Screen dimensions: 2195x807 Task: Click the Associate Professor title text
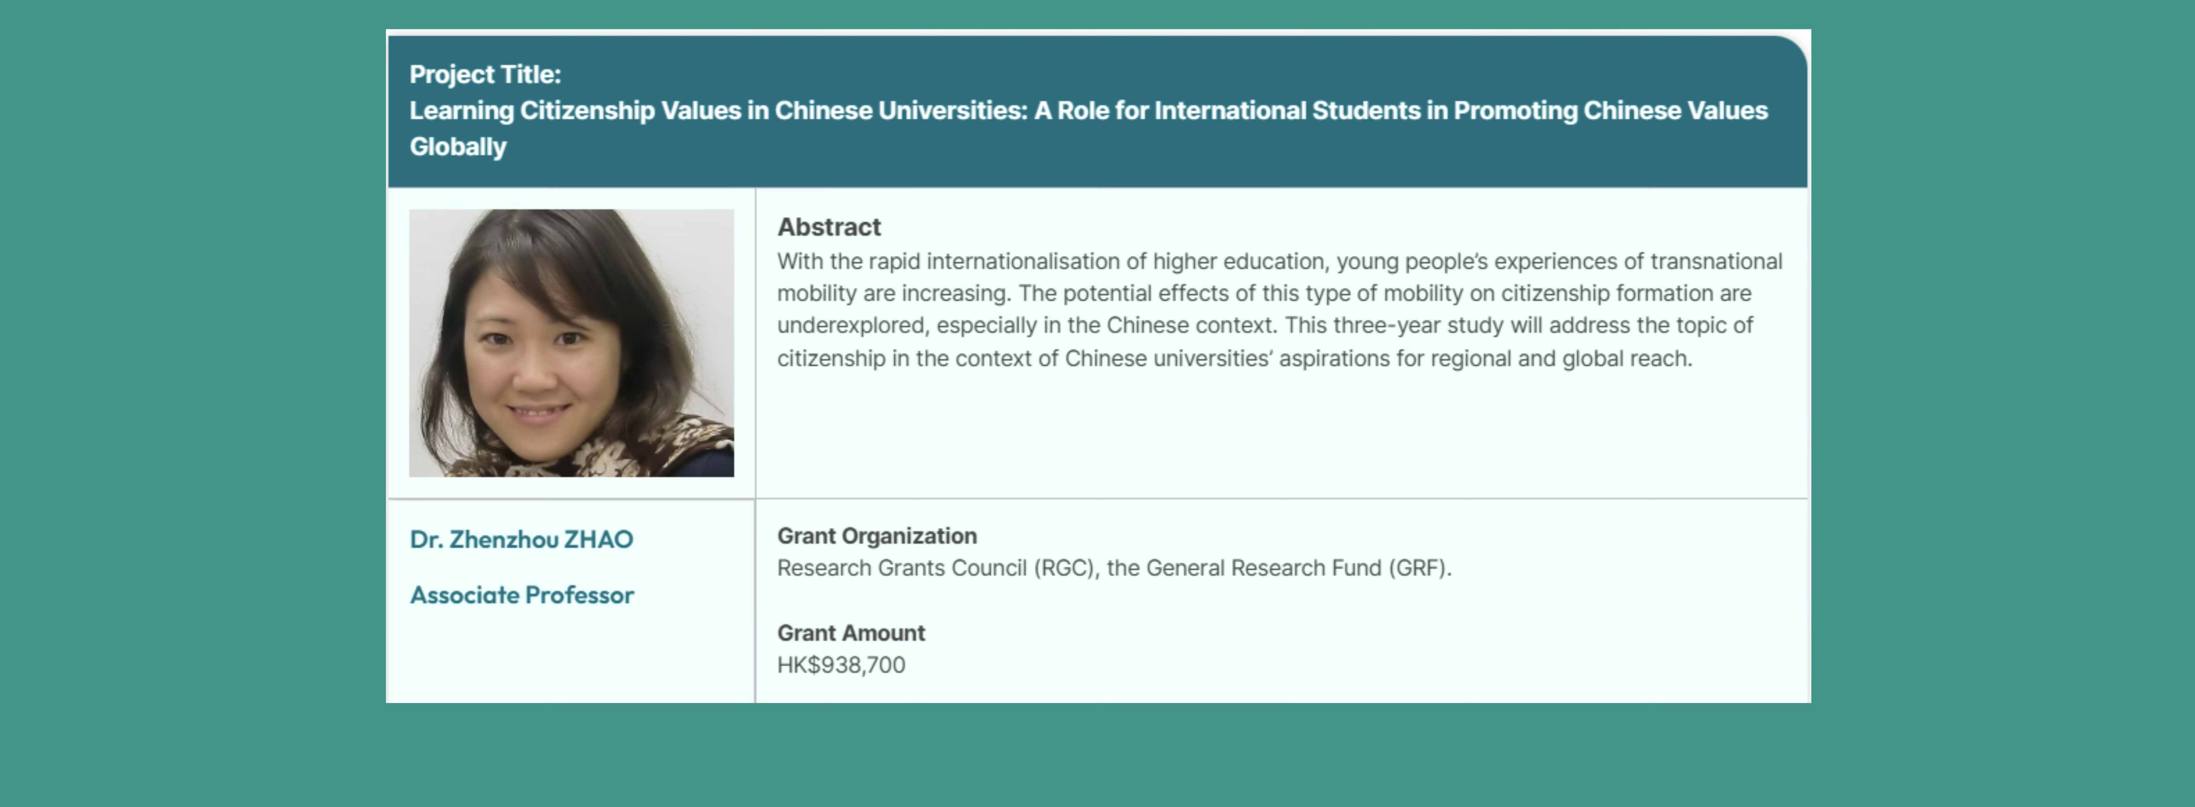pos(522,595)
